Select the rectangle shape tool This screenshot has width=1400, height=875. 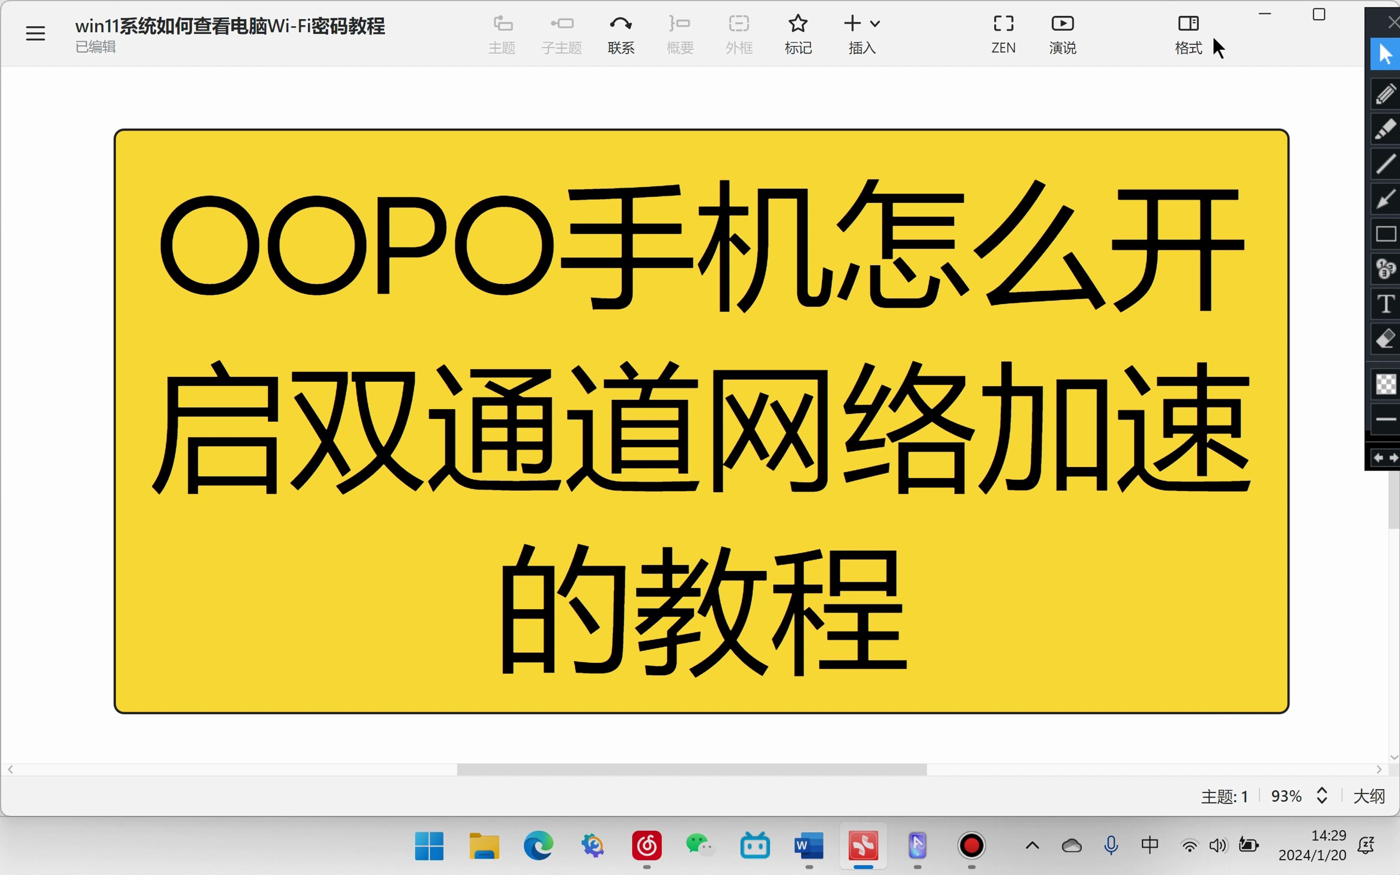tap(1385, 234)
